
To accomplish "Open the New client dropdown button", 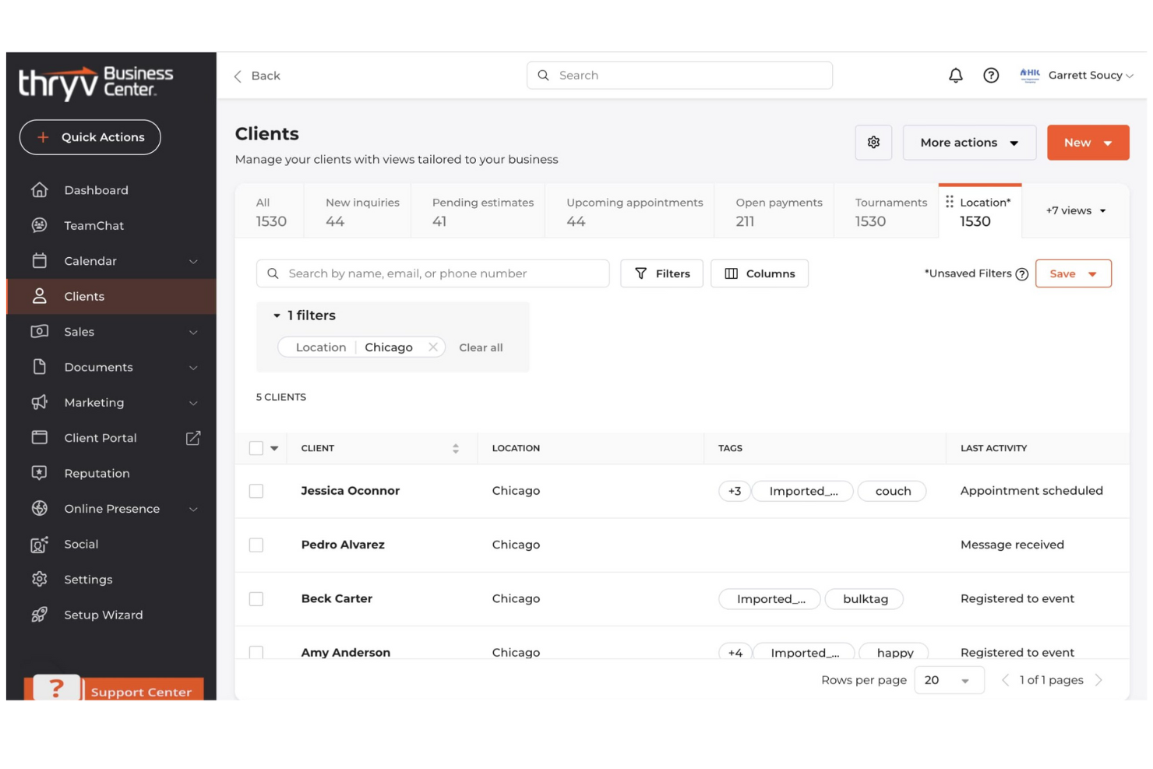I will coord(1088,143).
